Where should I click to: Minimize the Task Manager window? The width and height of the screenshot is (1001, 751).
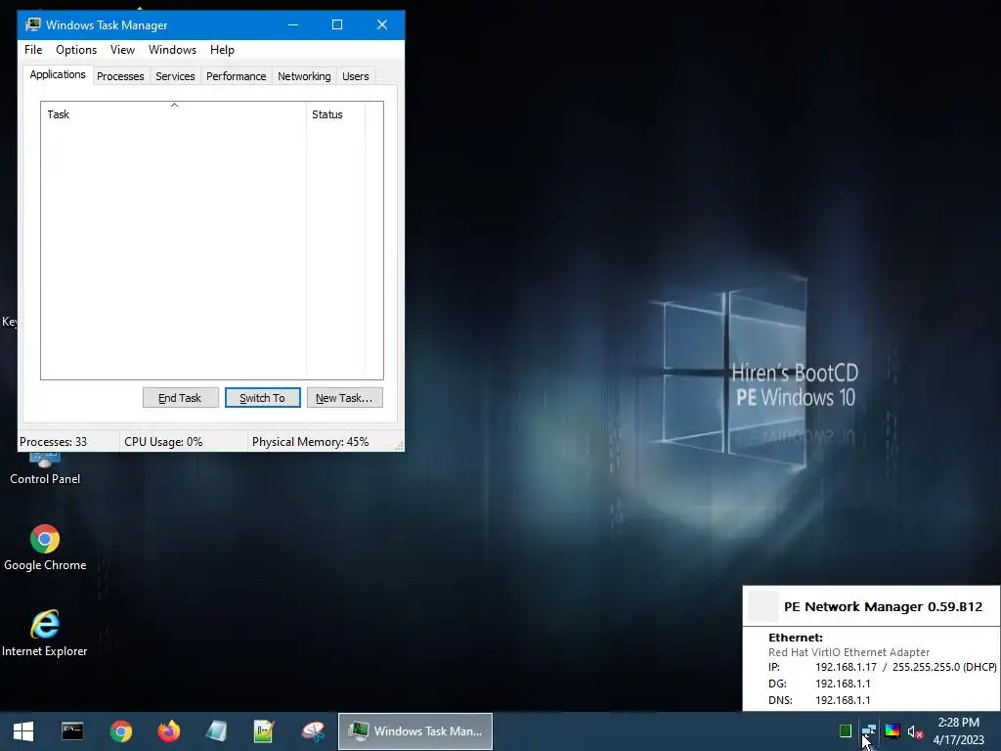[293, 24]
